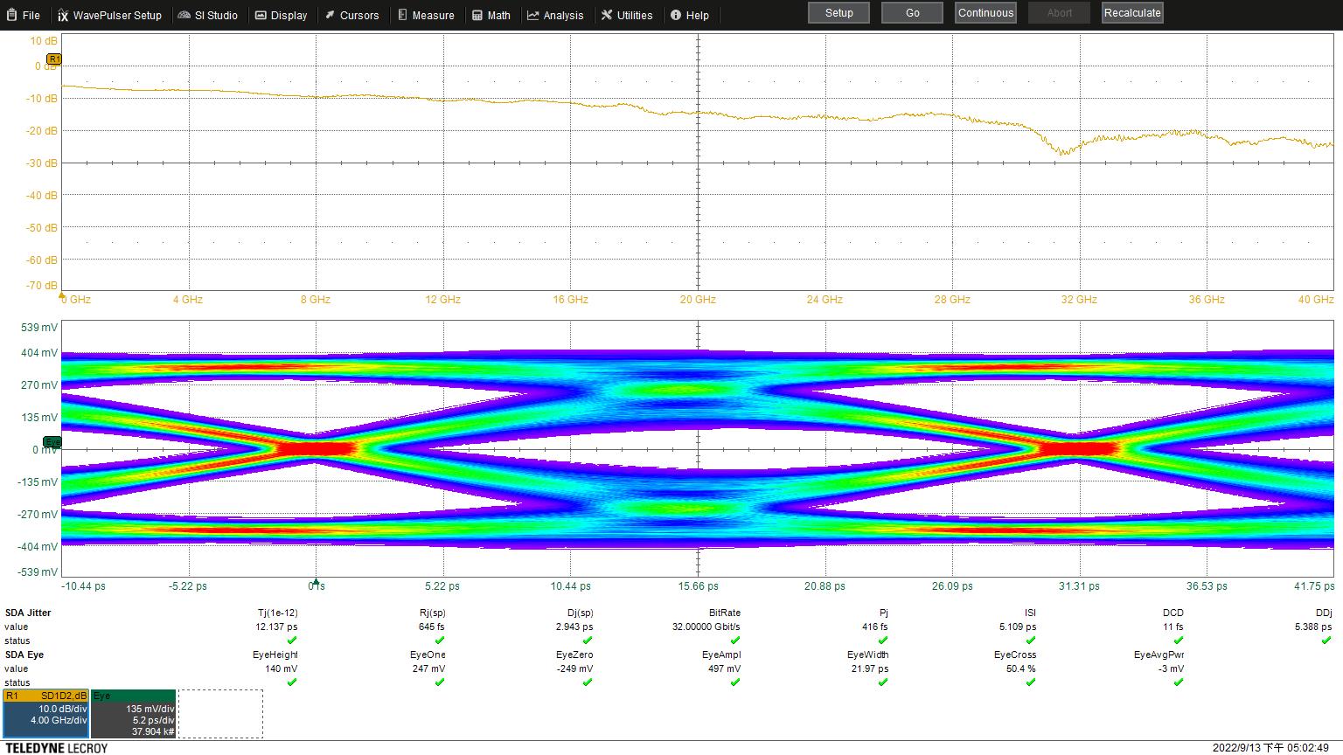Image resolution: width=1343 pixels, height=755 pixels.
Task: Click the Display panel icon
Action: [261, 15]
